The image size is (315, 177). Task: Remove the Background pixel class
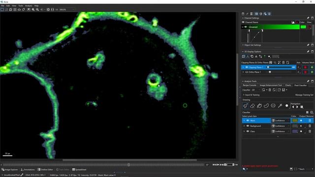(x=310, y=126)
